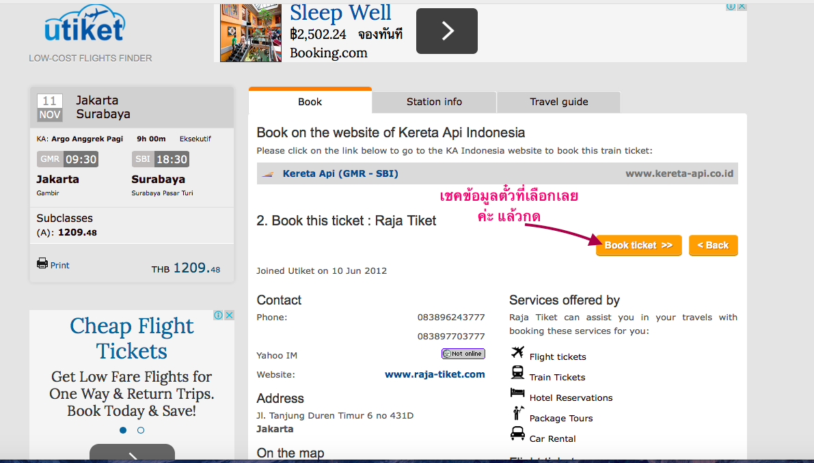Click the Gambir station name
The width and height of the screenshot is (814, 463).
tap(48, 193)
